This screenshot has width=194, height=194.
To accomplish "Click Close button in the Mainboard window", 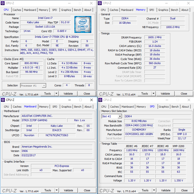I will 87,190.
